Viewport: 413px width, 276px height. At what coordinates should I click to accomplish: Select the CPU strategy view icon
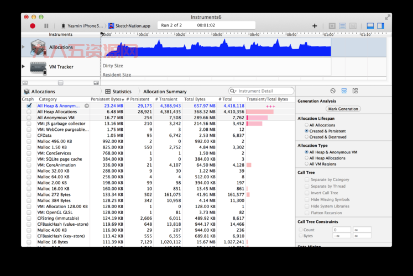coord(332,26)
